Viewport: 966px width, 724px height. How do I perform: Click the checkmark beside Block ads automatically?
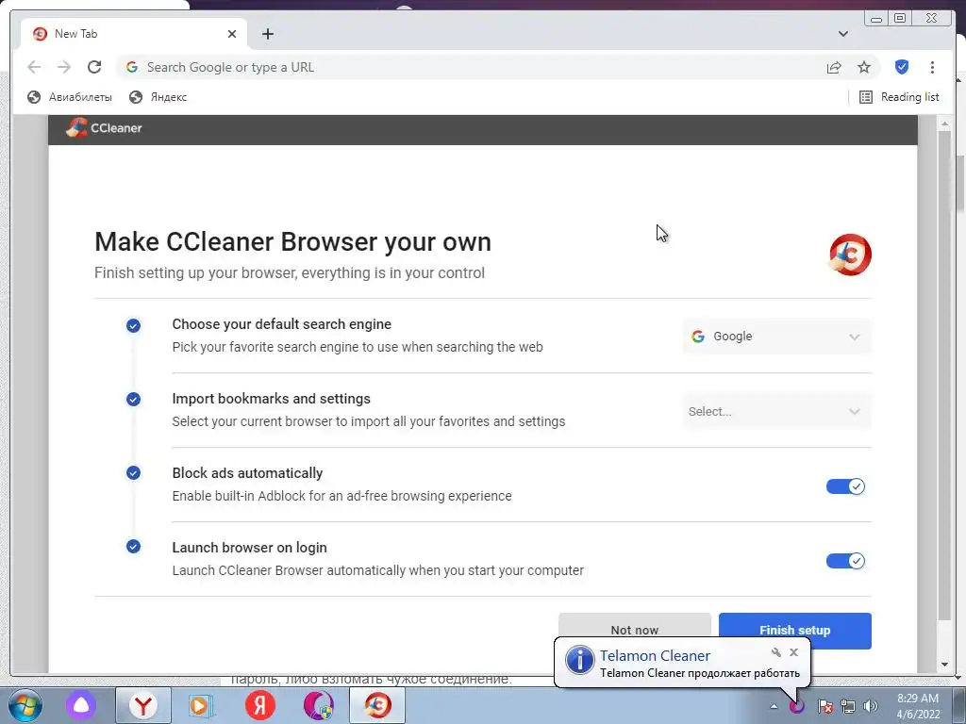pos(133,473)
